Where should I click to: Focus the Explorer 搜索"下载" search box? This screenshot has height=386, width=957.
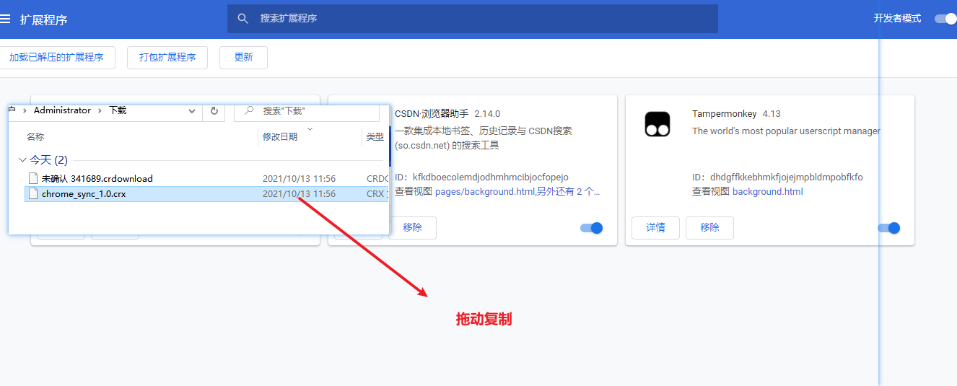click(307, 111)
